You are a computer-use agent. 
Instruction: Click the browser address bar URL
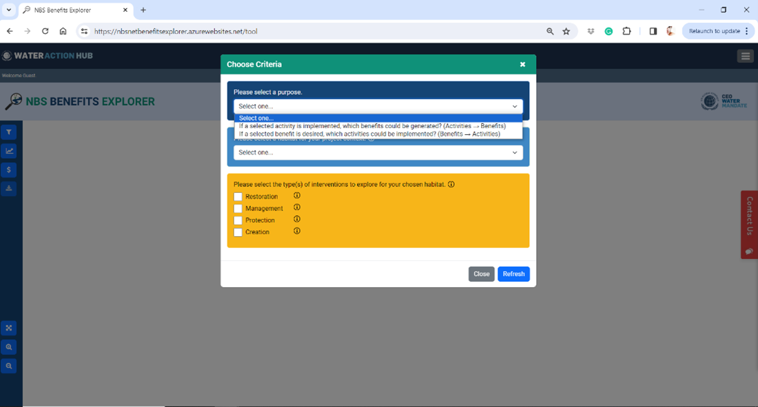[176, 32]
